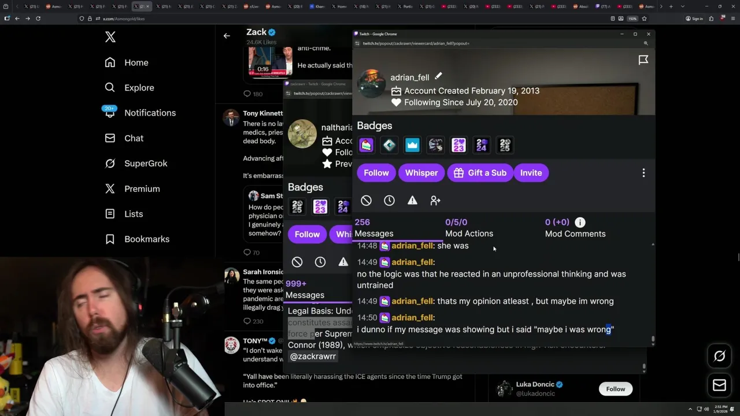Click the add moderator person icon on adrian_fell card
The image size is (740, 416).
tap(435, 200)
